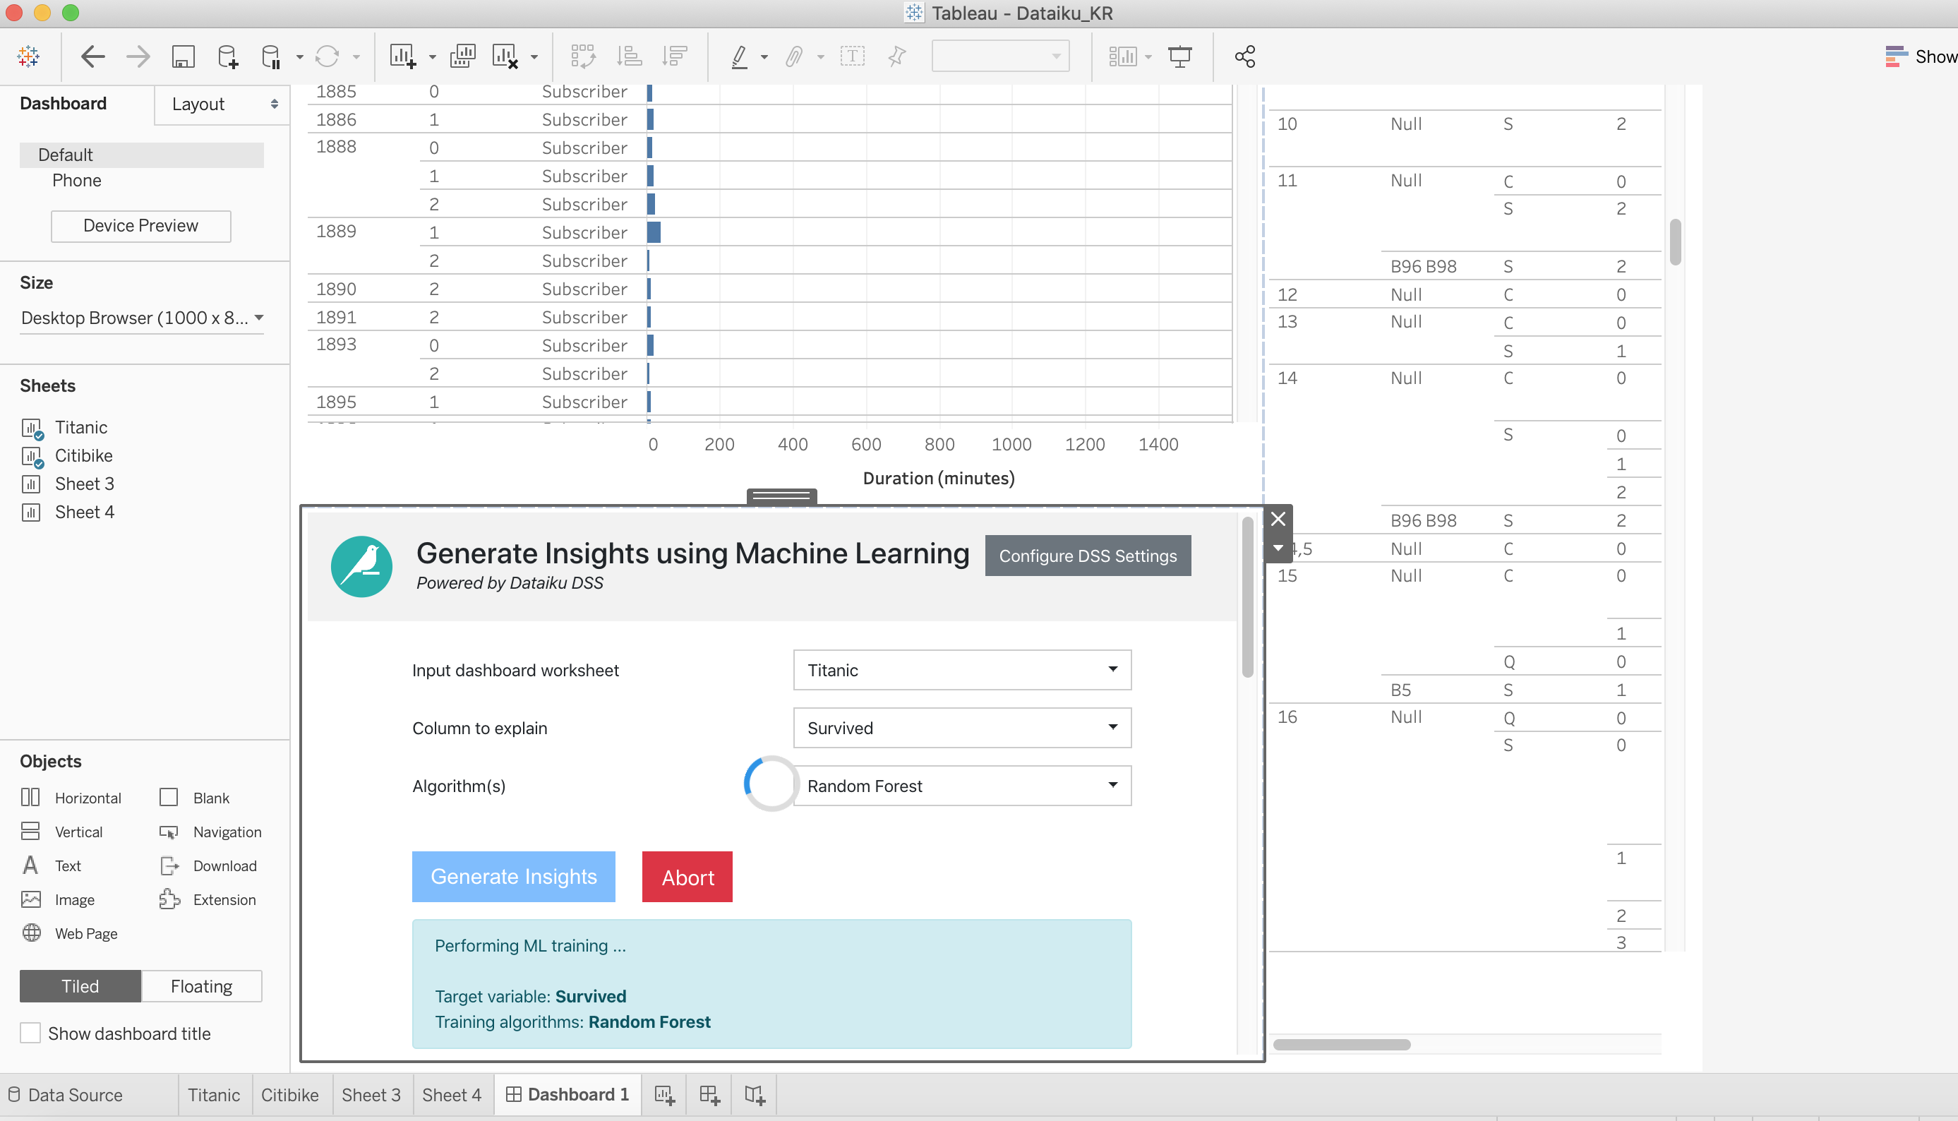This screenshot has height=1121, width=1958.
Task: Click the extension zone drag handle
Action: [x=781, y=496]
